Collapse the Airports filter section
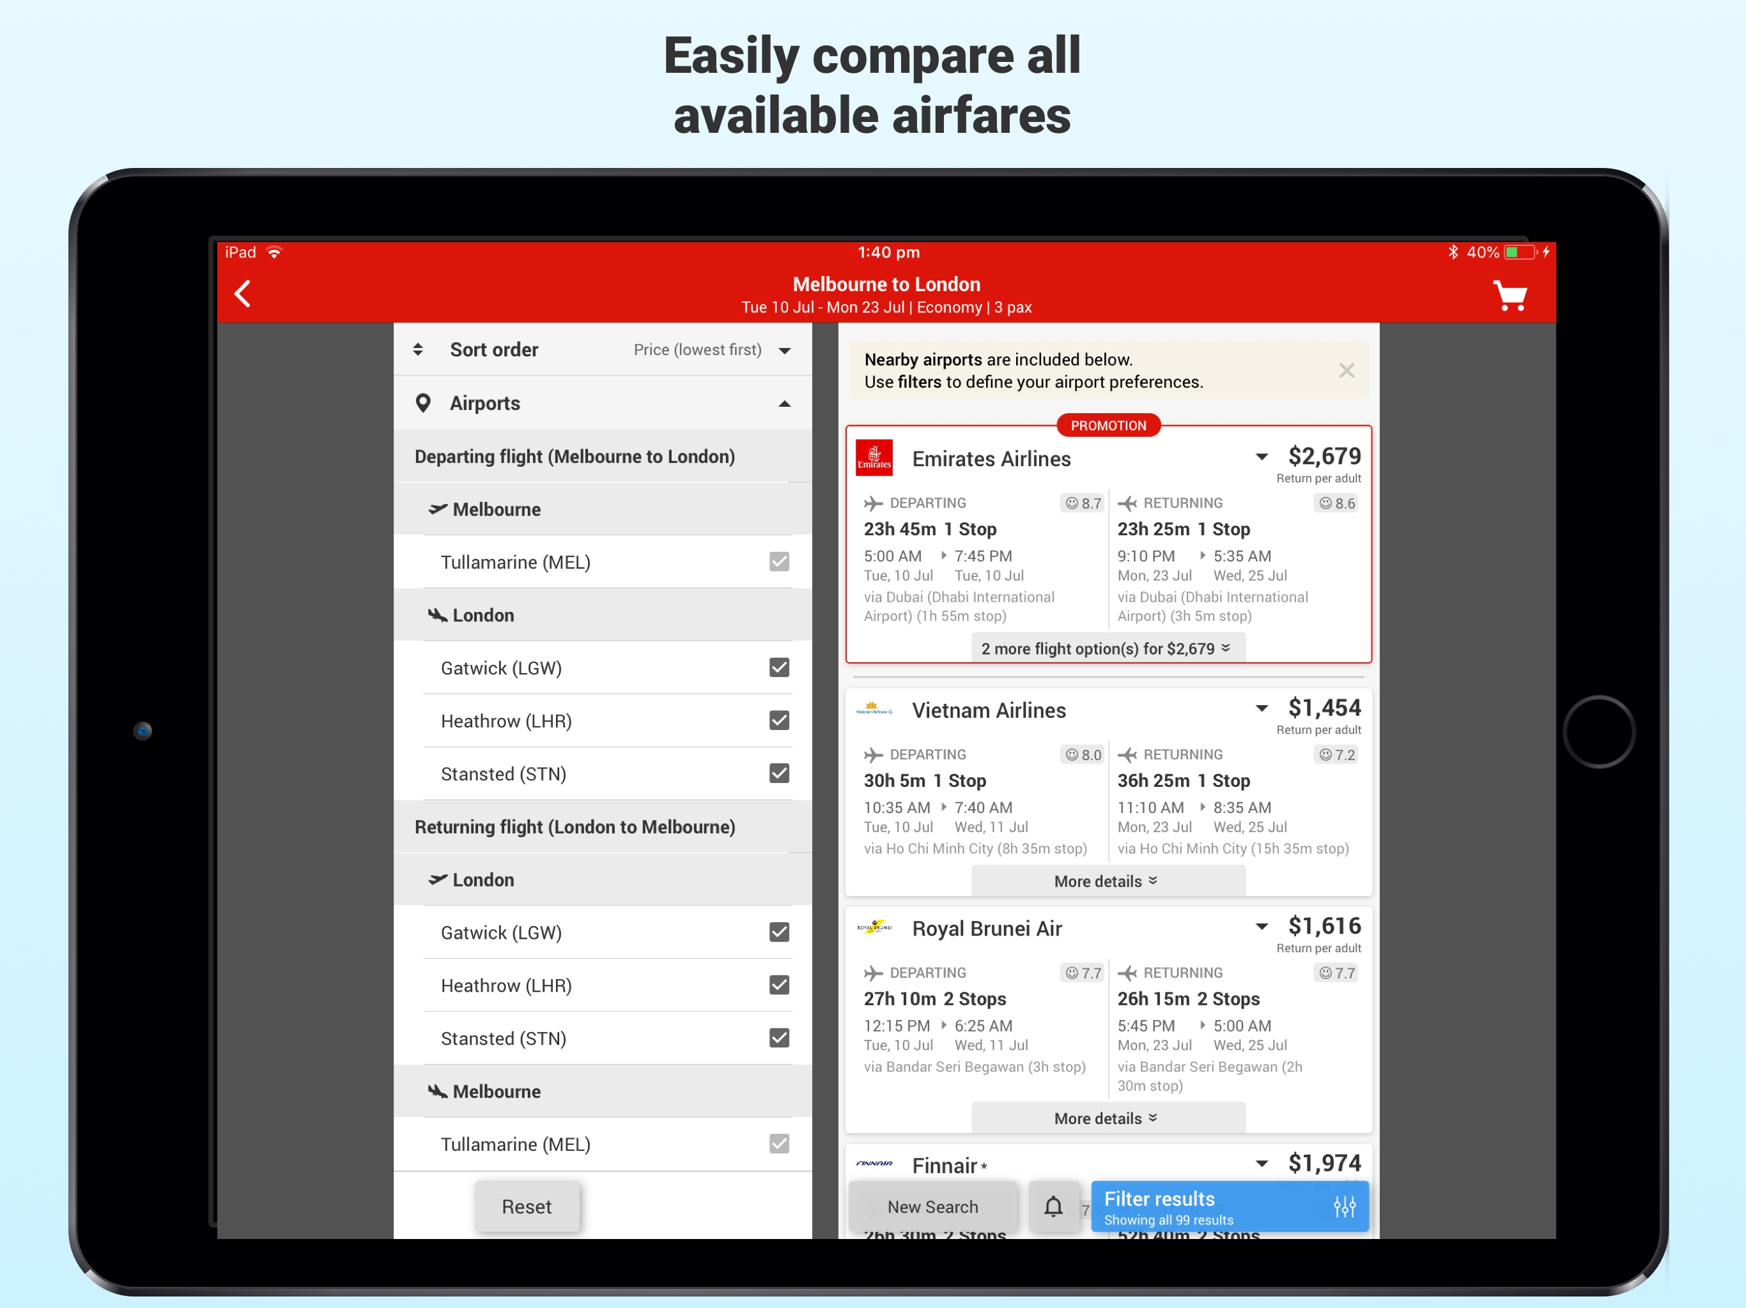The width and height of the screenshot is (1746, 1308). coord(784,404)
